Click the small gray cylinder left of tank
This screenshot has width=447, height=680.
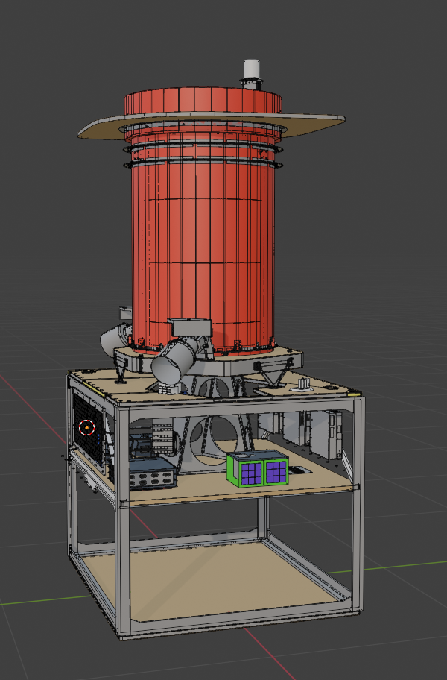[x=114, y=338]
